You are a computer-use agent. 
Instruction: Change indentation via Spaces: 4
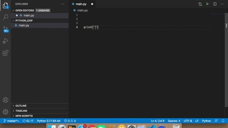[174, 121]
